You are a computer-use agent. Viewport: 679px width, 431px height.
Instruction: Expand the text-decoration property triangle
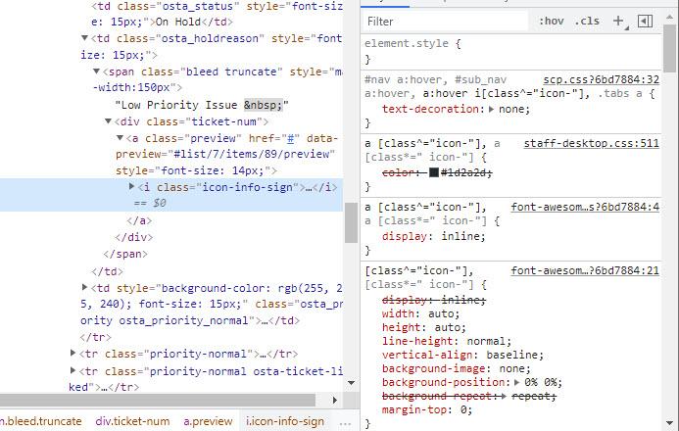coord(493,110)
